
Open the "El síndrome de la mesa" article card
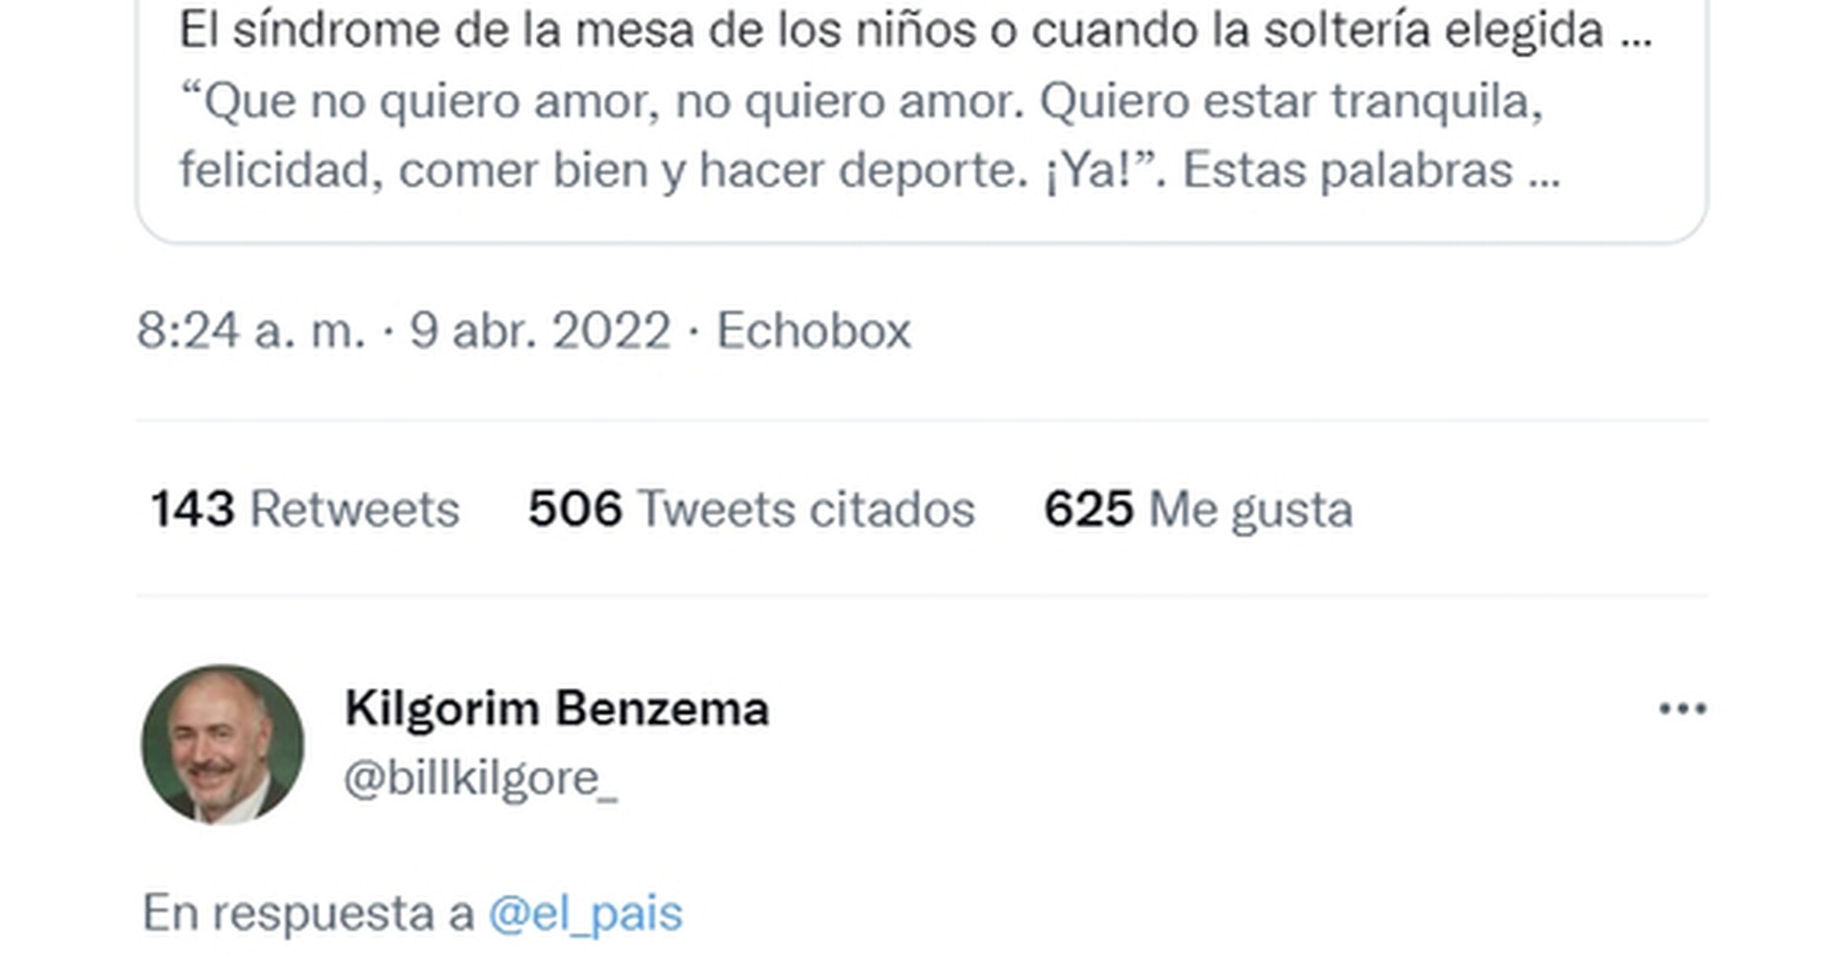click(x=921, y=118)
